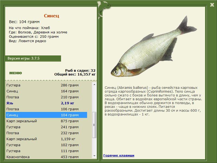217x163 pixels.
Task: Click the Вид: Ловится редко line
Action: (x=27, y=41)
